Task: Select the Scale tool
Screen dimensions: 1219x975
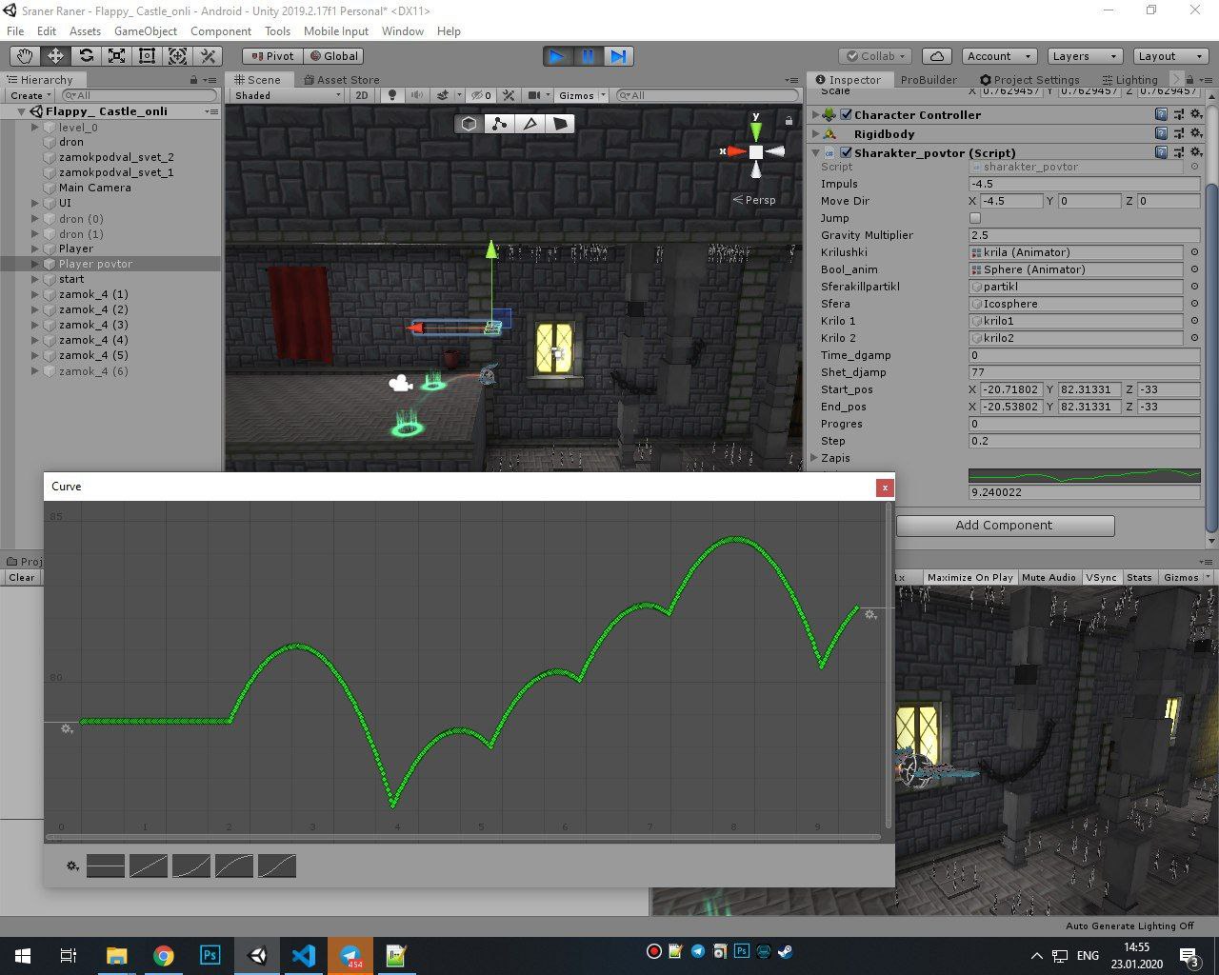Action: pyautogui.click(x=116, y=56)
